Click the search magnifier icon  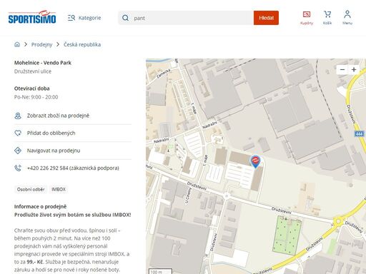tap(125, 18)
